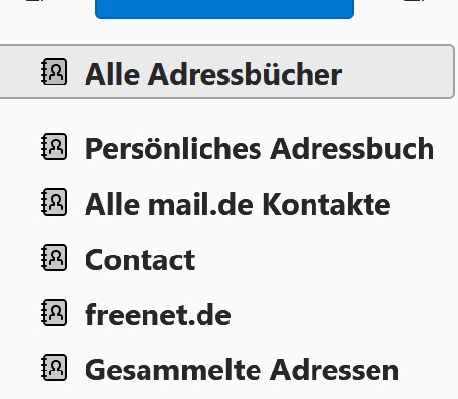Click highlighted row right of Alle Adressbücher text
Viewport: 458px width, 399px height.
pos(398,72)
